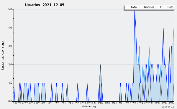
Task: Click the 0.0 y-axis value
Action: pyautogui.click(x=10, y=101)
